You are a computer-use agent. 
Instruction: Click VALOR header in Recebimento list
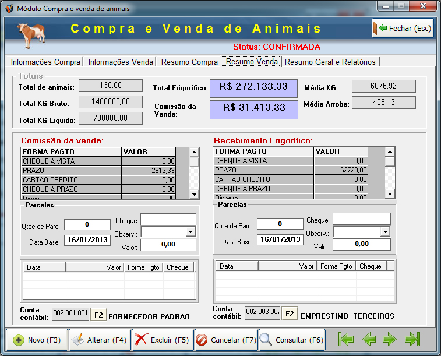click(x=341, y=151)
